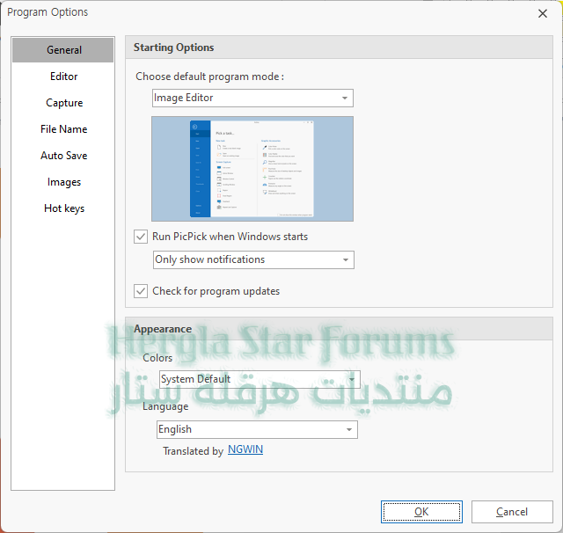Screen dimensions: 563x533
Task: Toggle Check for program updates checkbox
Action: (x=141, y=291)
